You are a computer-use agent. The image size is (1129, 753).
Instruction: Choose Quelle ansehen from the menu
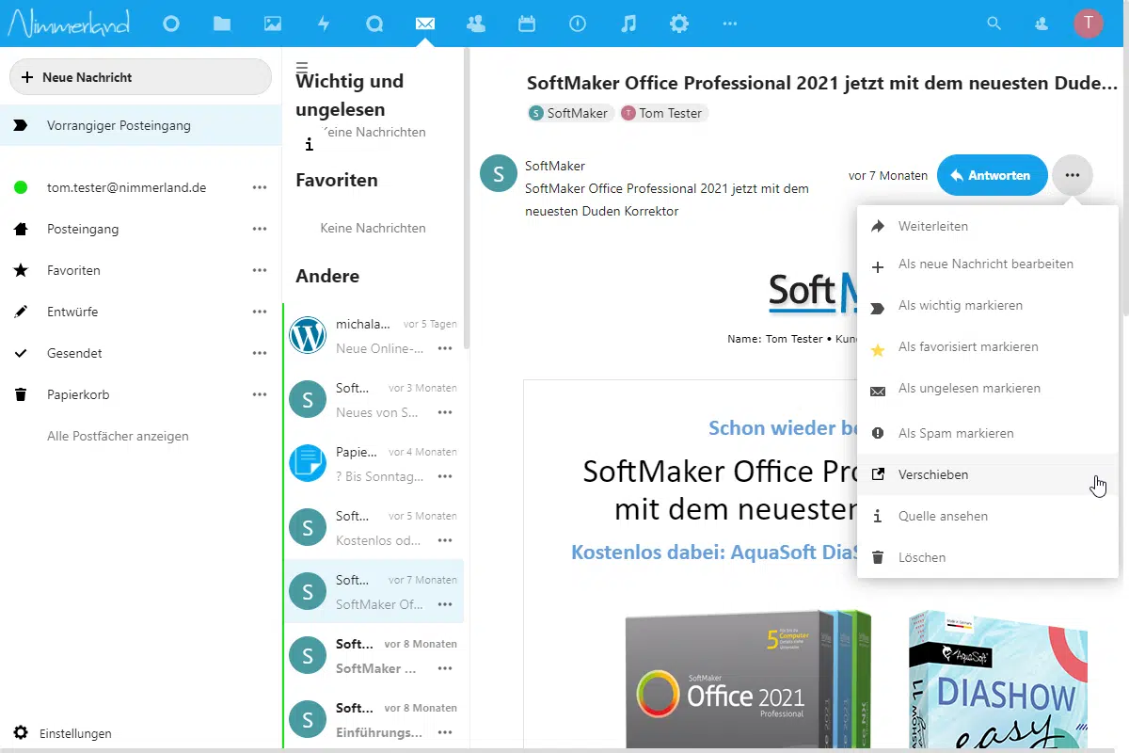pos(988,517)
